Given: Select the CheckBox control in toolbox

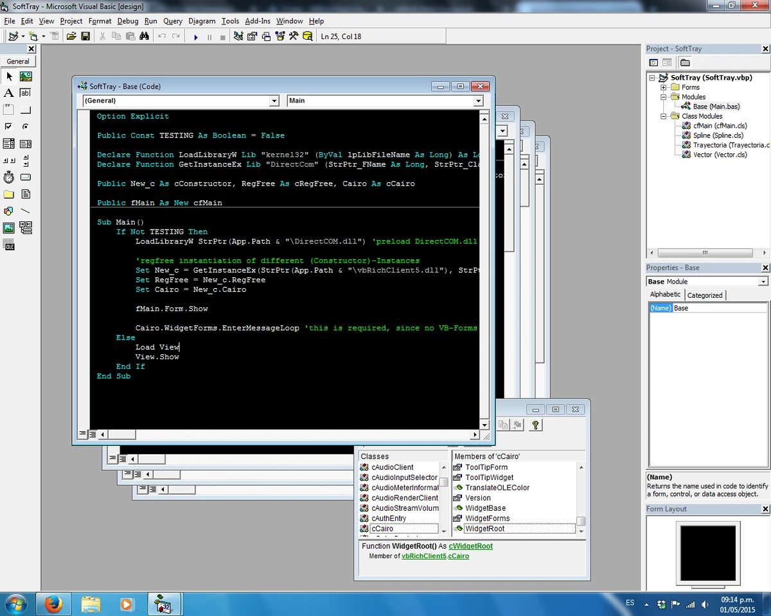Looking at the screenshot, I should 9,126.
